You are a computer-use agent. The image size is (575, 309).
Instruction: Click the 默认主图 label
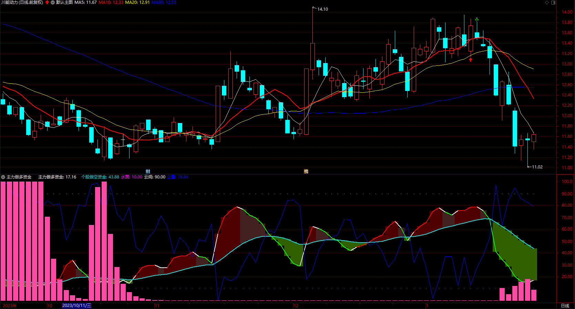point(64,2)
